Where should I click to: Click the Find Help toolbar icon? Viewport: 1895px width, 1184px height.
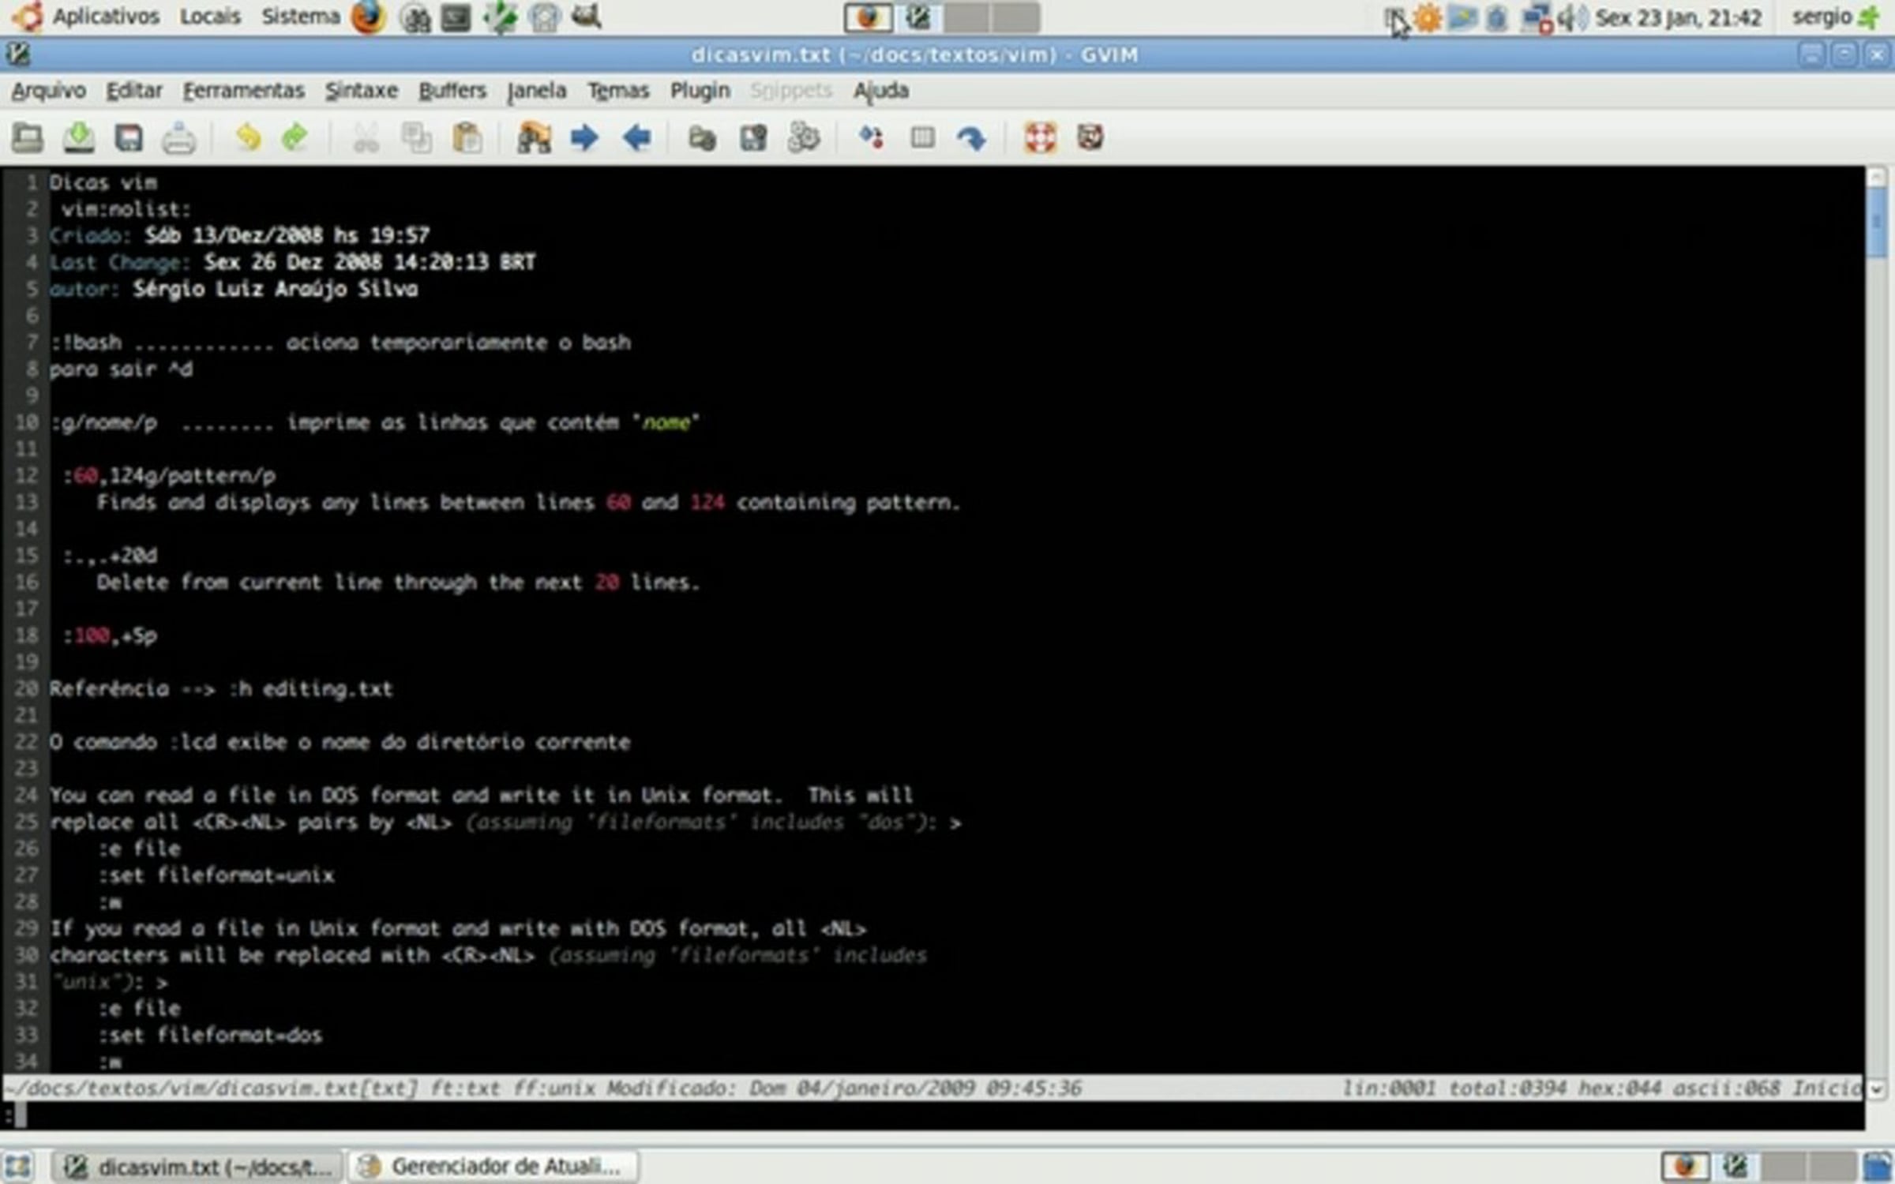[1090, 138]
